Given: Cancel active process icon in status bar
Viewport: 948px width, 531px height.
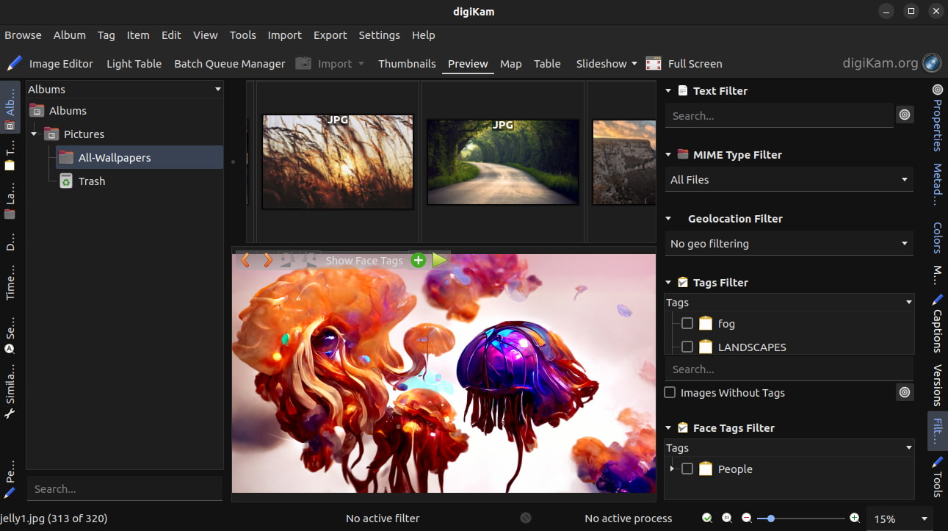Looking at the screenshot, I should coord(526,518).
